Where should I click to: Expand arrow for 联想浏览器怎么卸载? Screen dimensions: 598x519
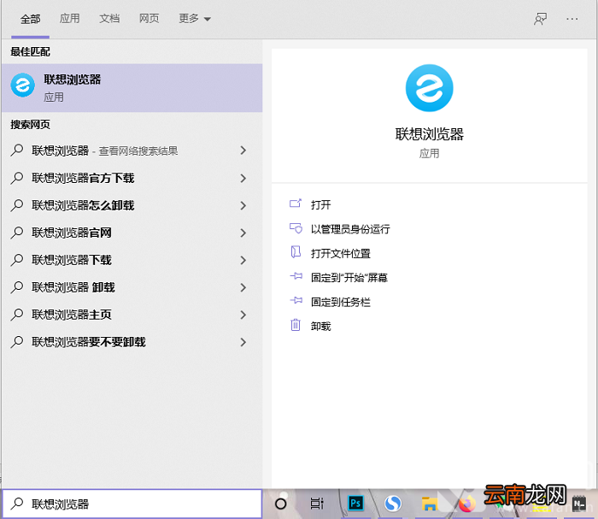pos(243,206)
